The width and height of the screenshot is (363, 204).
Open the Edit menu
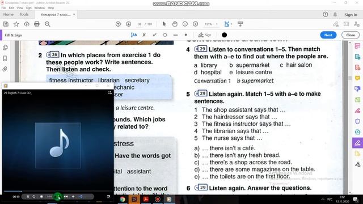click(x=11, y=8)
